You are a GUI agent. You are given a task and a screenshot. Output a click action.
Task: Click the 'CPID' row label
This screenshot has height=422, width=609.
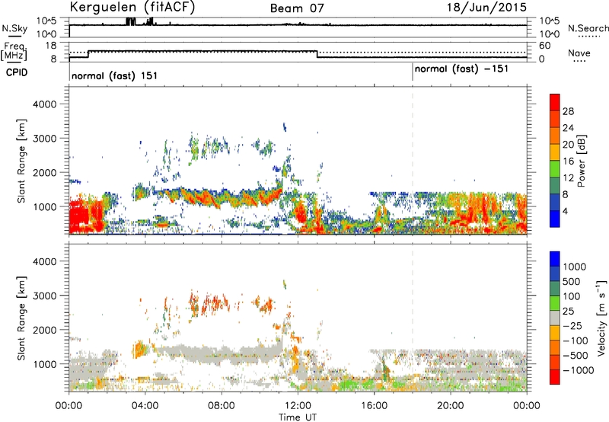[x=17, y=72]
